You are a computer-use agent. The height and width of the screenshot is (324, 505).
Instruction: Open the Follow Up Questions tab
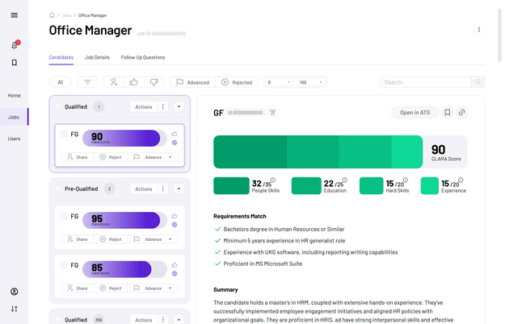[x=143, y=57]
